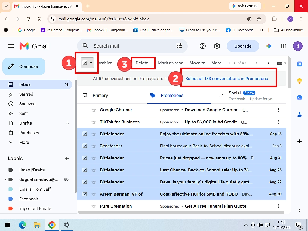Open Gemini sparkle icon in Gmail header
The width and height of the screenshot is (308, 231).
tap(269, 46)
